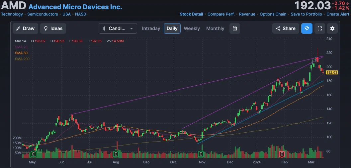Click the May earnings E marker
351x168 pixels.
pyautogui.click(x=33, y=154)
